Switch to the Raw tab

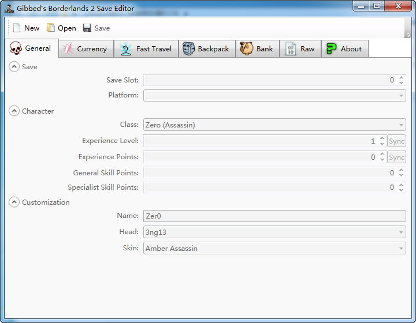pos(300,48)
